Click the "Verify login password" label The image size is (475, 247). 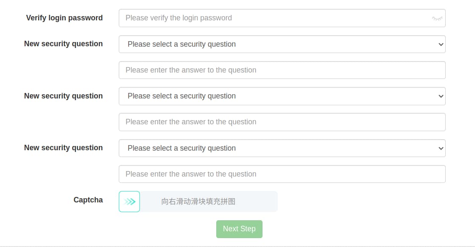[x=64, y=18]
